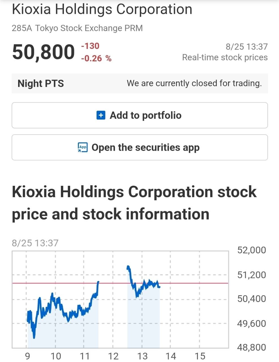
Task: Click the 13 hour label on x-axis
Action: tap(142, 356)
